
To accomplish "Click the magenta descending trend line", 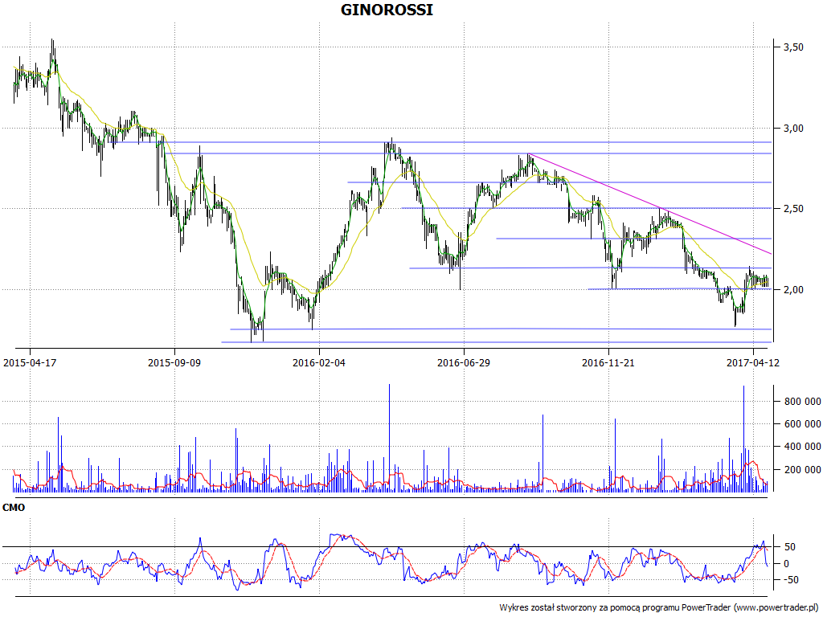I will [649, 204].
